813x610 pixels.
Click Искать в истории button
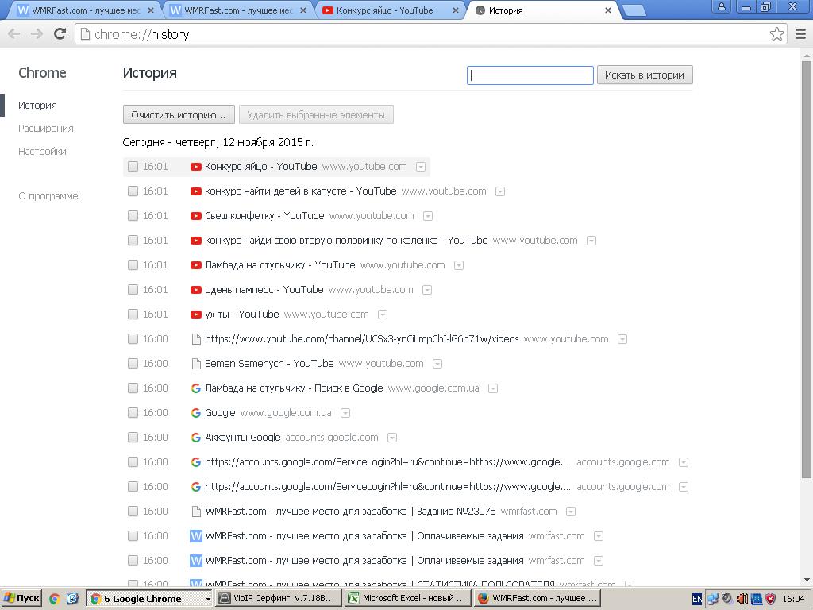click(645, 75)
